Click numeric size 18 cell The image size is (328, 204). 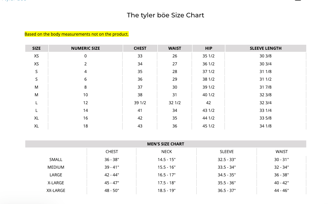point(85,126)
